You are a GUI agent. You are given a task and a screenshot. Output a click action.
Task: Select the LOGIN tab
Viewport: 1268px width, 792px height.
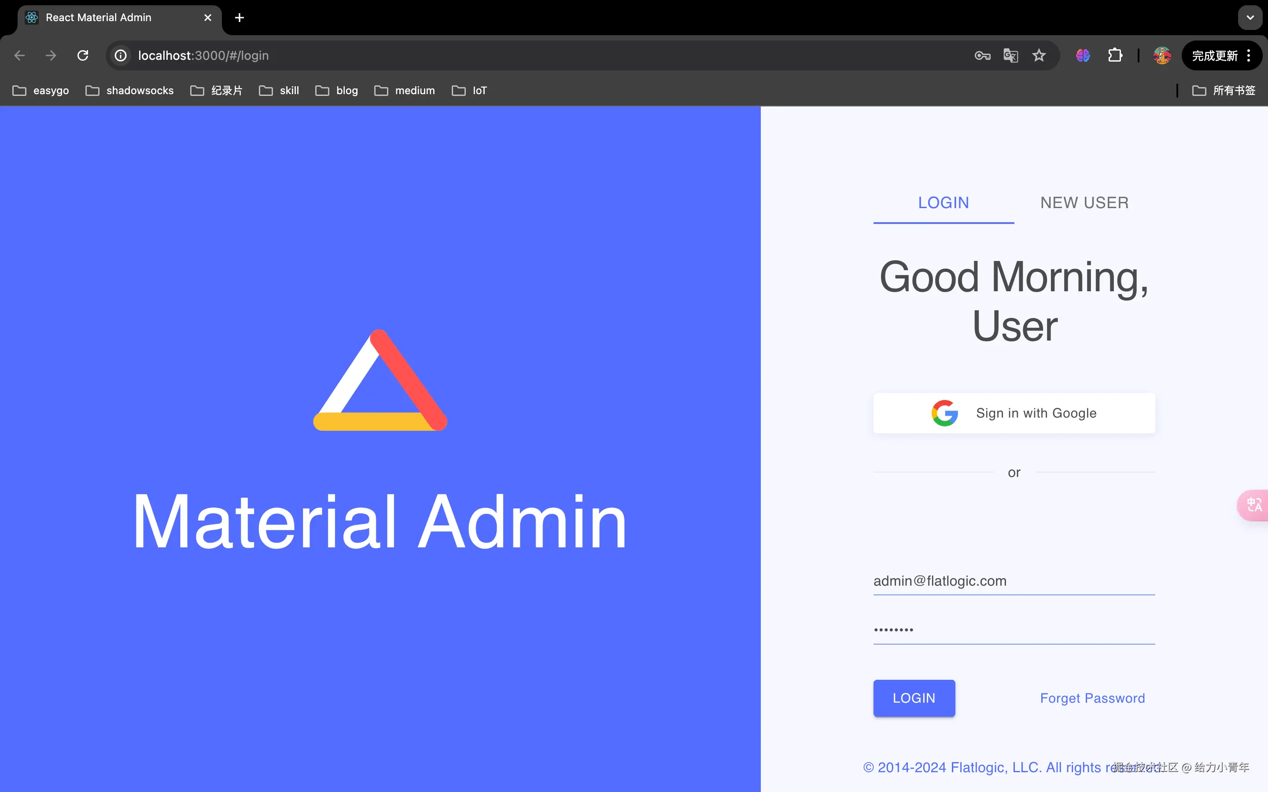point(943,203)
